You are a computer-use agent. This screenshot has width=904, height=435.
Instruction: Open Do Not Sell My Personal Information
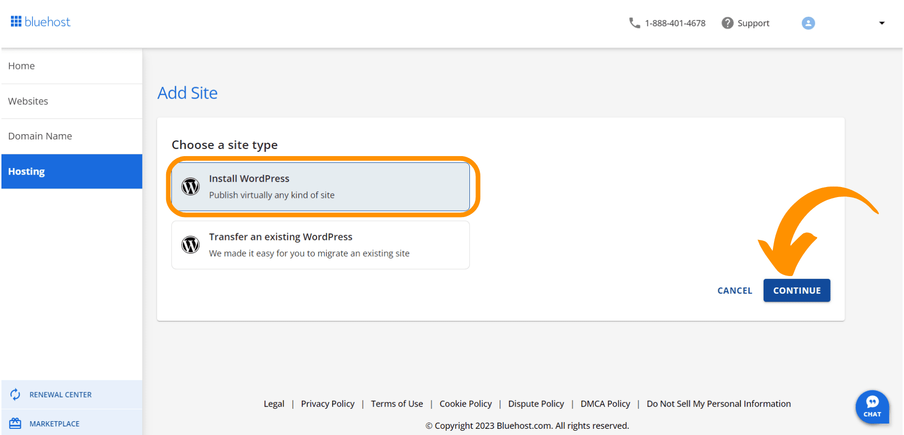click(x=719, y=404)
